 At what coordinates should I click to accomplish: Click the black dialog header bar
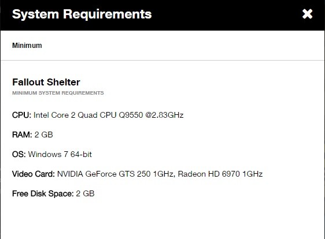pos(162,16)
